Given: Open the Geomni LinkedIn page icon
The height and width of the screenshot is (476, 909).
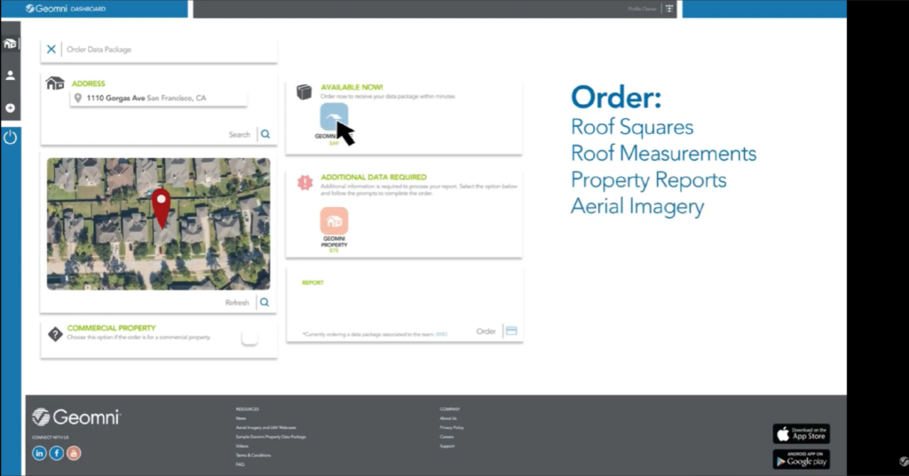Looking at the screenshot, I should (39, 453).
